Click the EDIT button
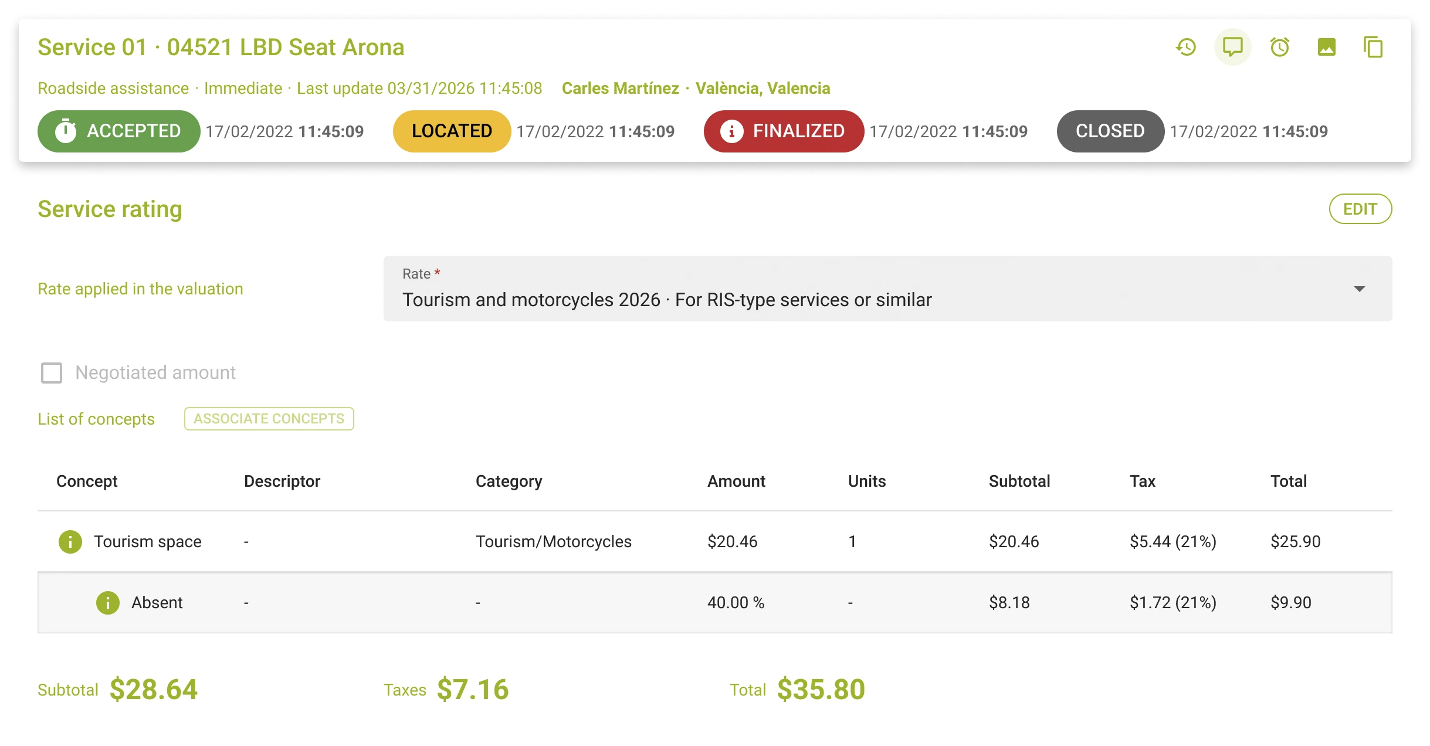Image resolution: width=1430 pixels, height=746 pixels. [x=1360, y=209]
